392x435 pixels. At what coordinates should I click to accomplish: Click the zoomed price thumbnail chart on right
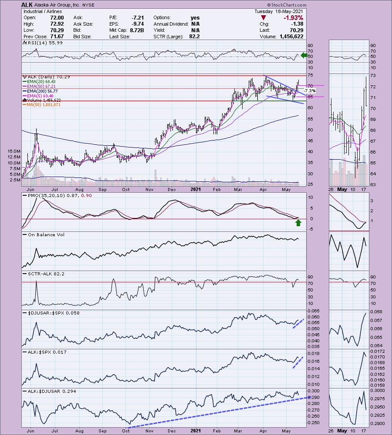pos(349,130)
